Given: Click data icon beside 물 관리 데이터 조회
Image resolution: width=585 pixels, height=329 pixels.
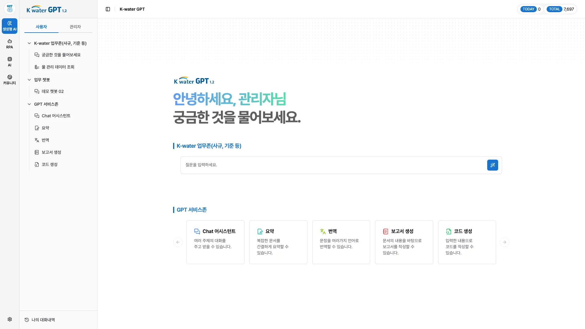Looking at the screenshot, I should pos(37,67).
